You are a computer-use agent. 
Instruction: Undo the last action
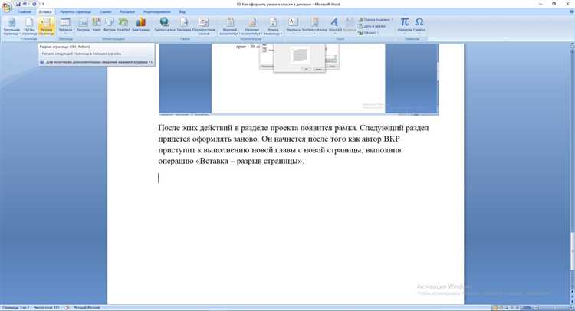coord(25,4)
